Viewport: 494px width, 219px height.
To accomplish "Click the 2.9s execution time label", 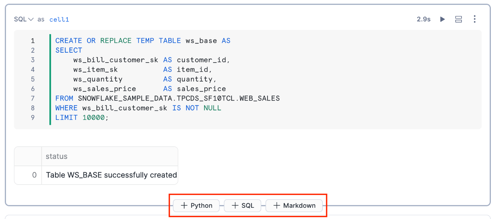I will click(x=423, y=19).
